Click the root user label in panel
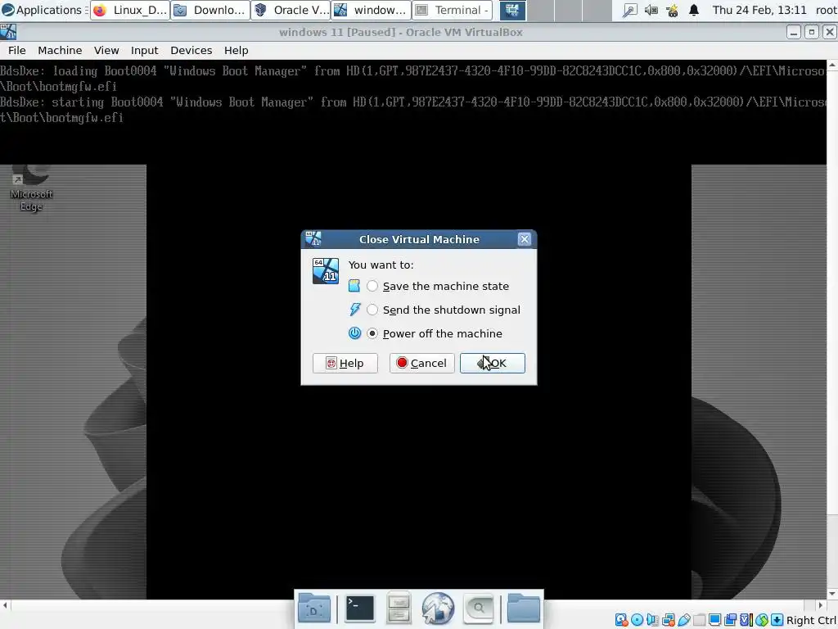Image resolution: width=838 pixels, height=629 pixels. (827, 10)
